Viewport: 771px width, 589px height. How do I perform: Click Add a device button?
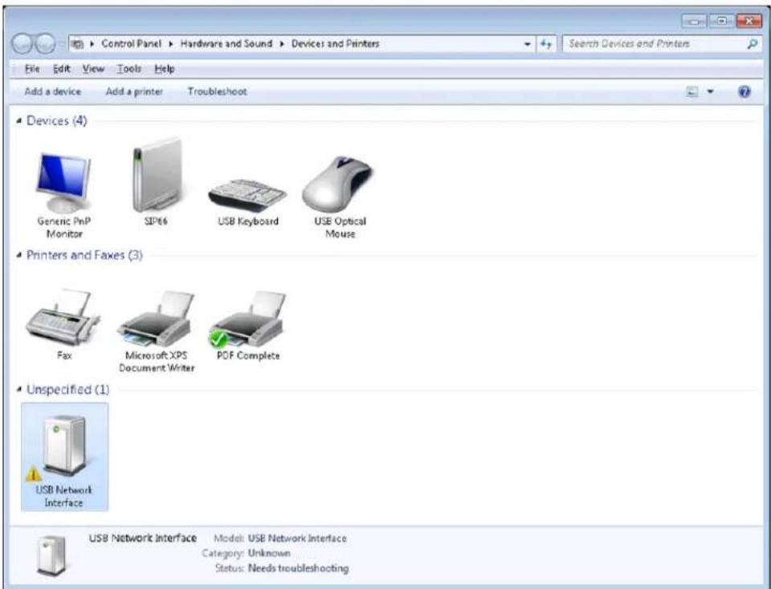point(53,91)
